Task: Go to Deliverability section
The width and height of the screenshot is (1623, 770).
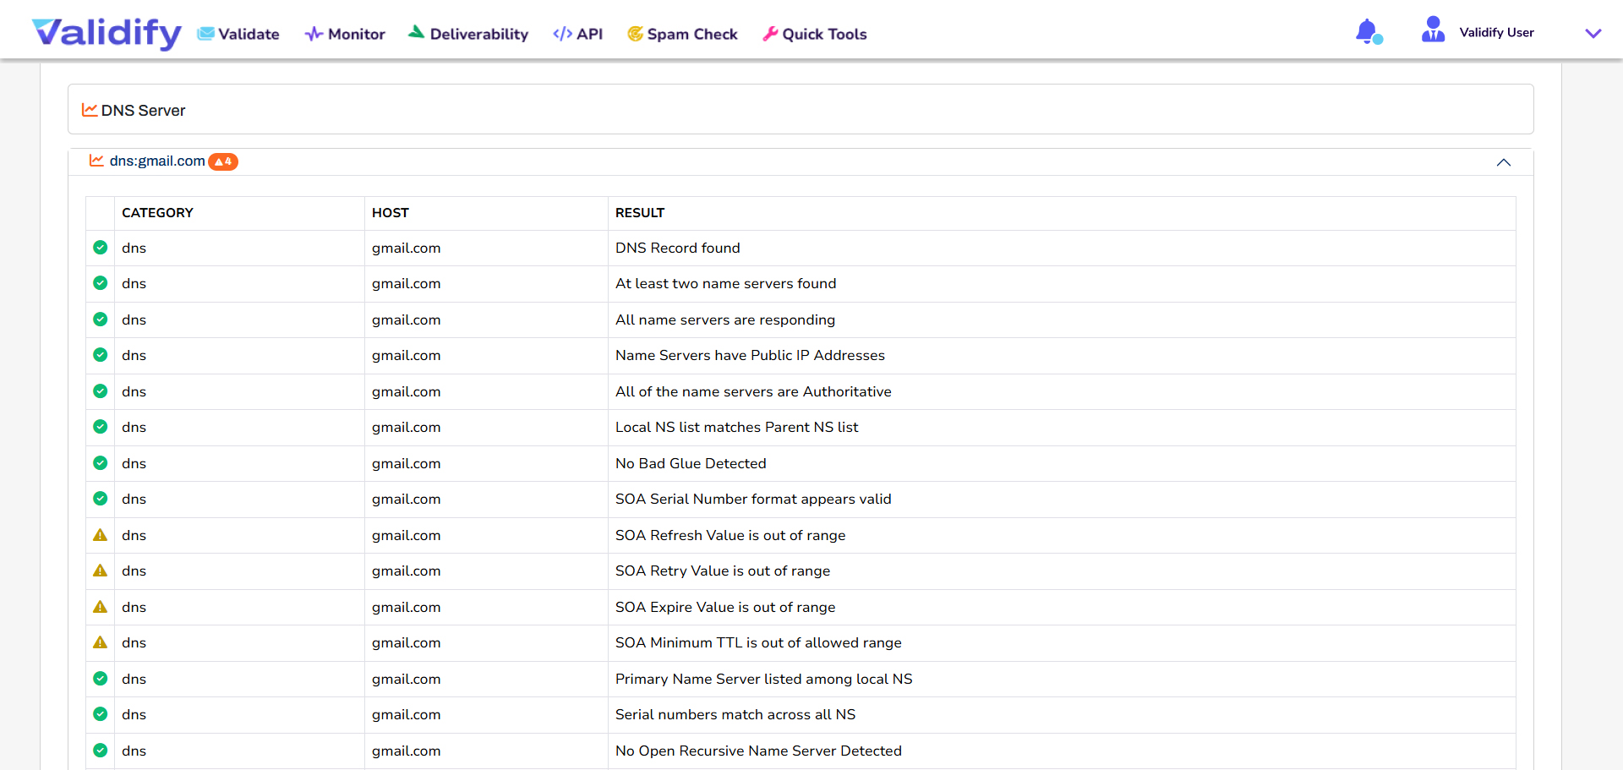Action: click(x=468, y=34)
